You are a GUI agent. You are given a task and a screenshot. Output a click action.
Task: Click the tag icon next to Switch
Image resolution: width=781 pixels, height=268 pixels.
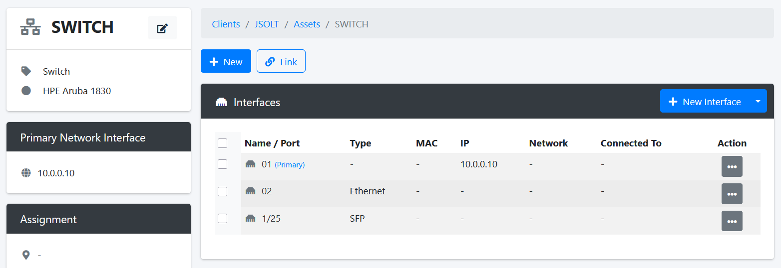(x=26, y=71)
